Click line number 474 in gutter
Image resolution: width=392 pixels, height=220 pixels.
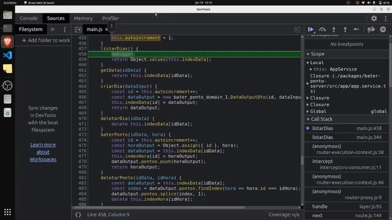coord(82,140)
